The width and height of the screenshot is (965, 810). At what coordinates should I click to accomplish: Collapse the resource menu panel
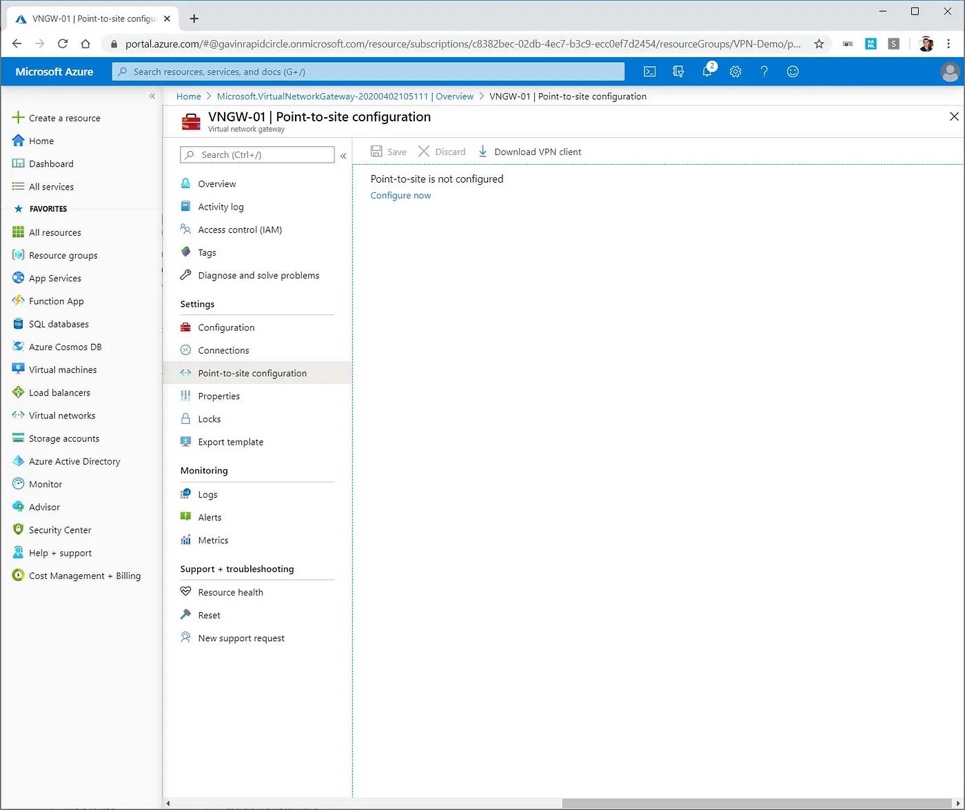[343, 156]
